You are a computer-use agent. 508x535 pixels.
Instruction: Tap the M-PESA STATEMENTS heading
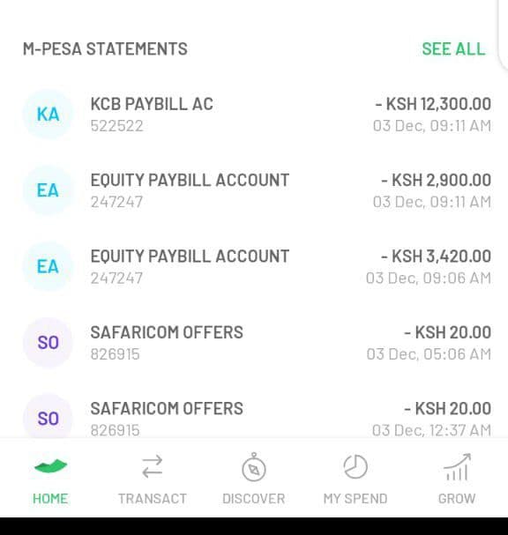tap(105, 48)
